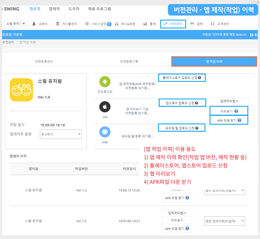
Task: Click help icon next to top APK 파일 받기
Action: (239, 120)
